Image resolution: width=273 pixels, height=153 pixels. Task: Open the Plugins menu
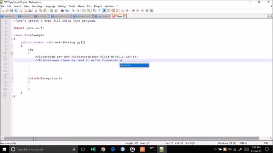click(x=98, y=6)
